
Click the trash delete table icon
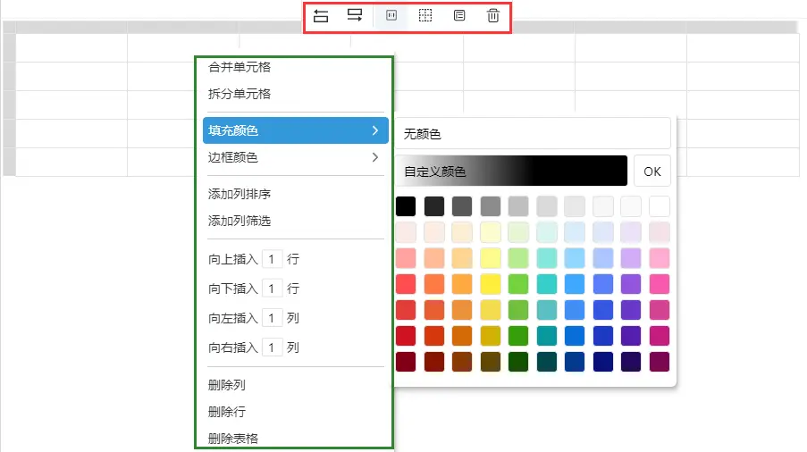[493, 16]
